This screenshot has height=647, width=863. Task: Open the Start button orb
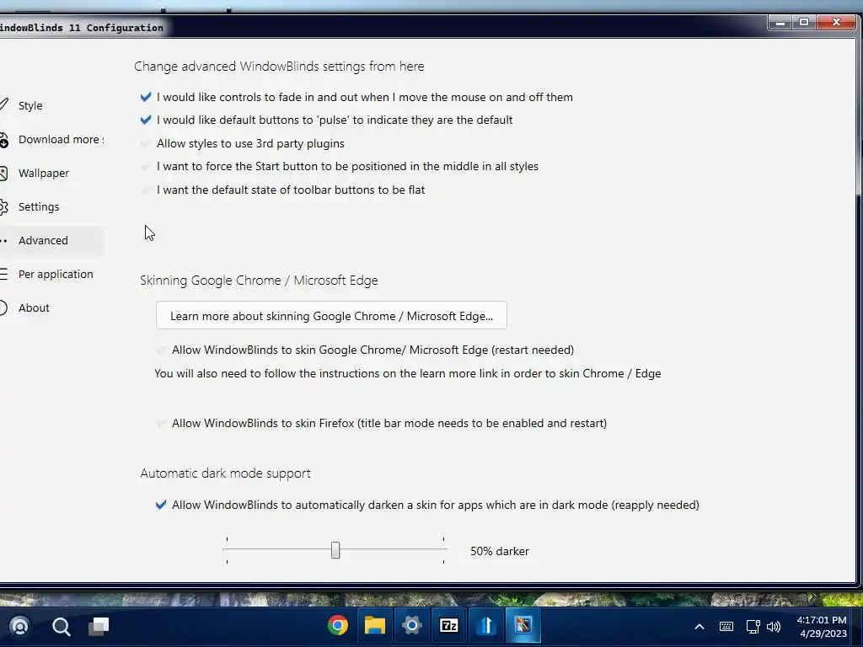[20, 626]
